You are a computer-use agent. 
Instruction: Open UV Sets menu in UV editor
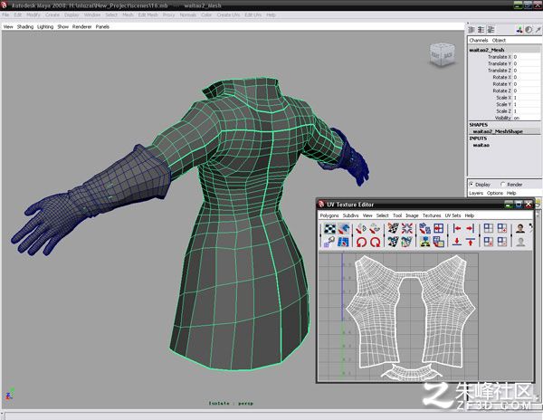coord(453,215)
